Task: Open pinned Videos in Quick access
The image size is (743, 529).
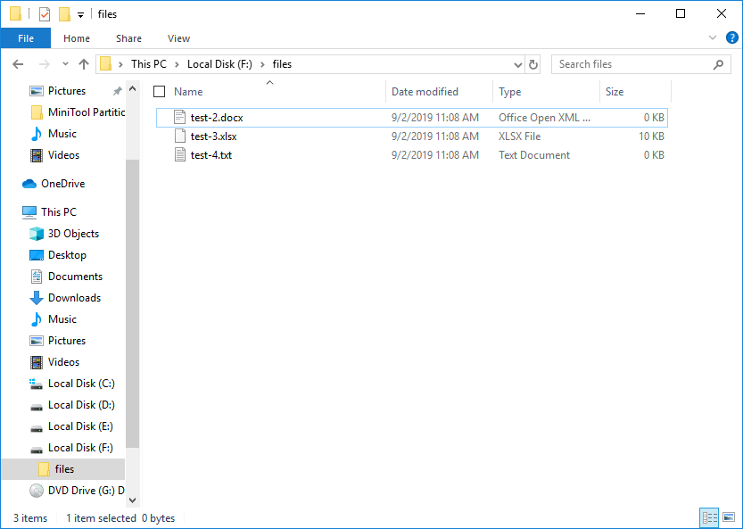Action: pos(54,155)
